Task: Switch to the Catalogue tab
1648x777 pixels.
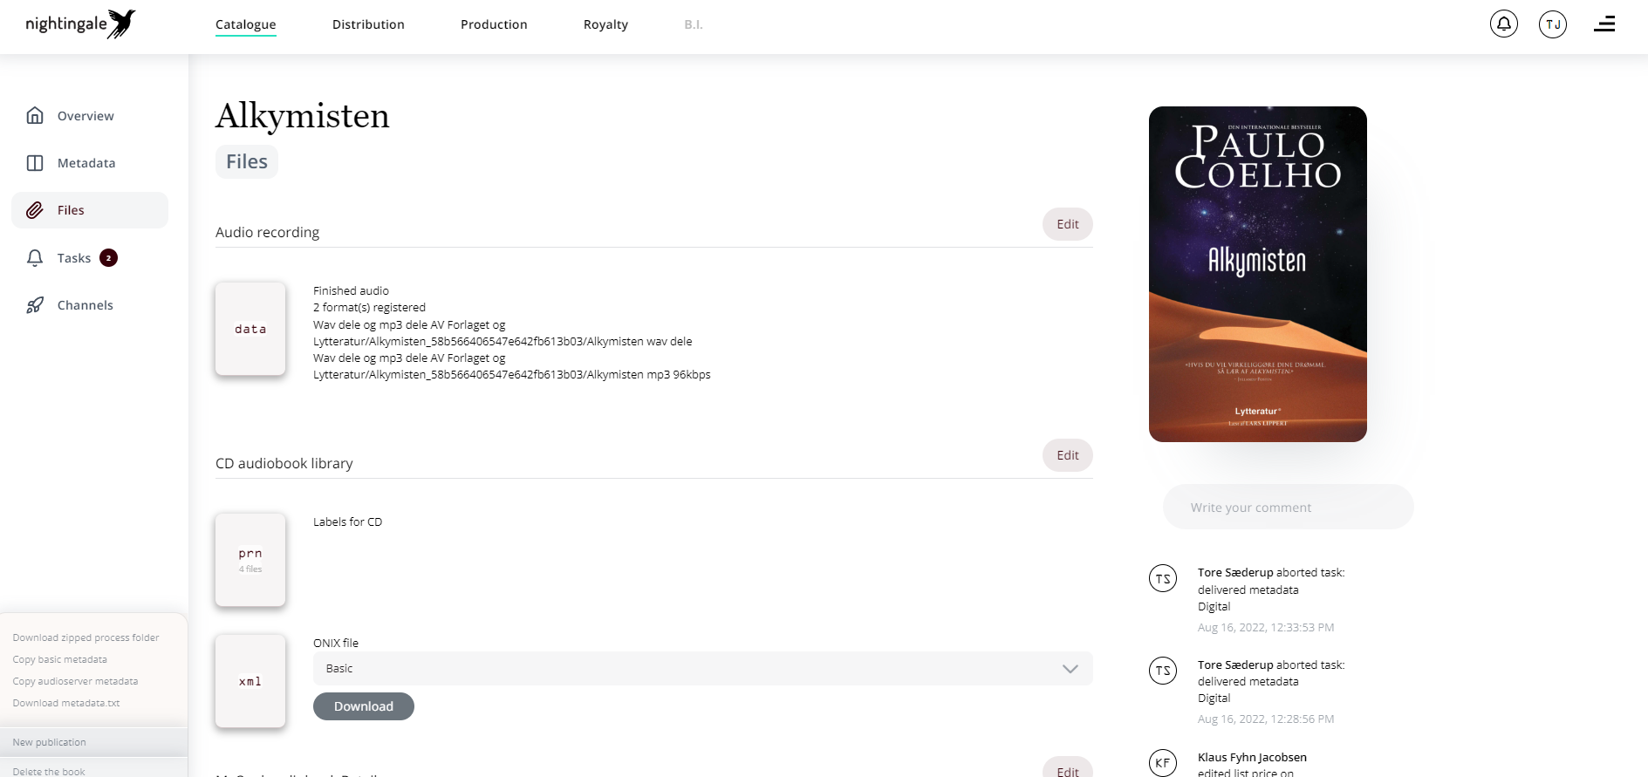Action: pos(246,24)
